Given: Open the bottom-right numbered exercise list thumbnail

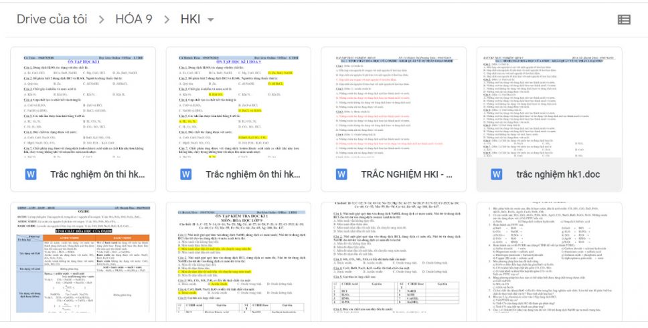Looking at the screenshot, I should tap(549, 264).
